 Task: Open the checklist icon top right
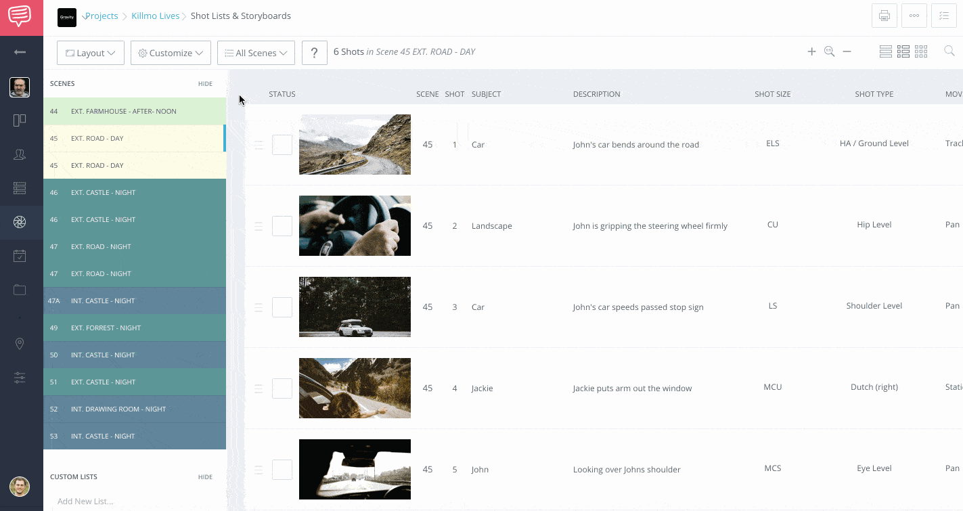(x=945, y=15)
